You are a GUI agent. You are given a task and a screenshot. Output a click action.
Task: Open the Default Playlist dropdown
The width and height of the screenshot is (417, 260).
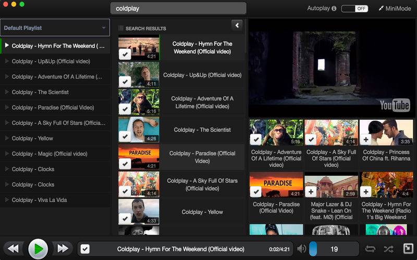(x=55, y=28)
